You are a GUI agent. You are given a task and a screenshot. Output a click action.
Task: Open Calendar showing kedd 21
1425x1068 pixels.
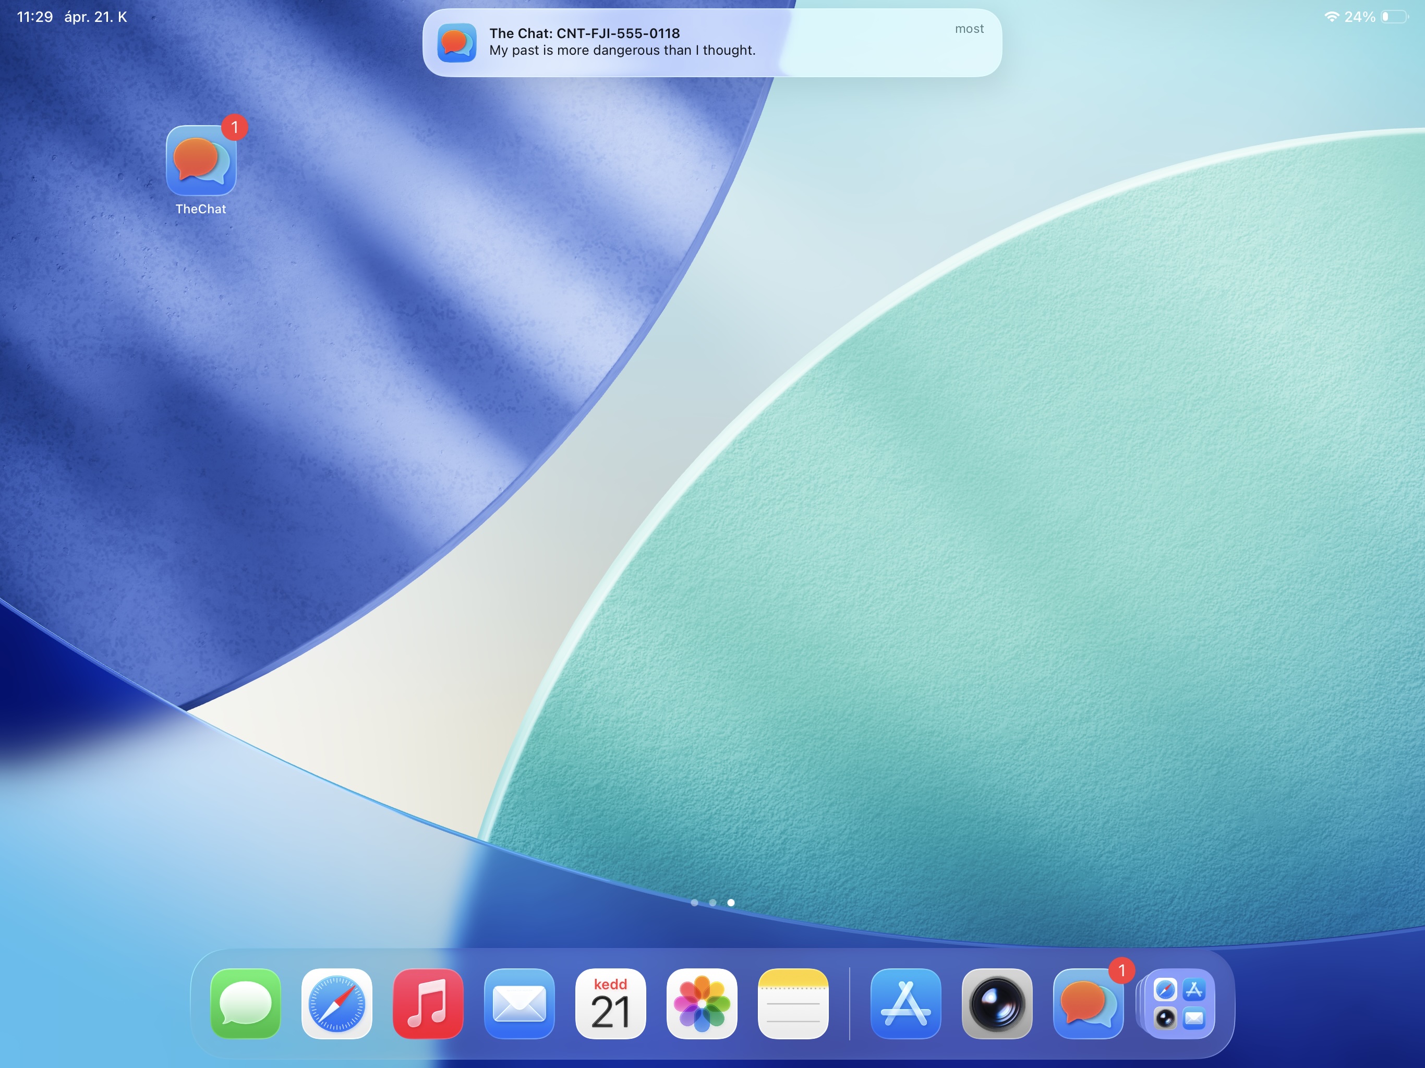coord(611,1003)
